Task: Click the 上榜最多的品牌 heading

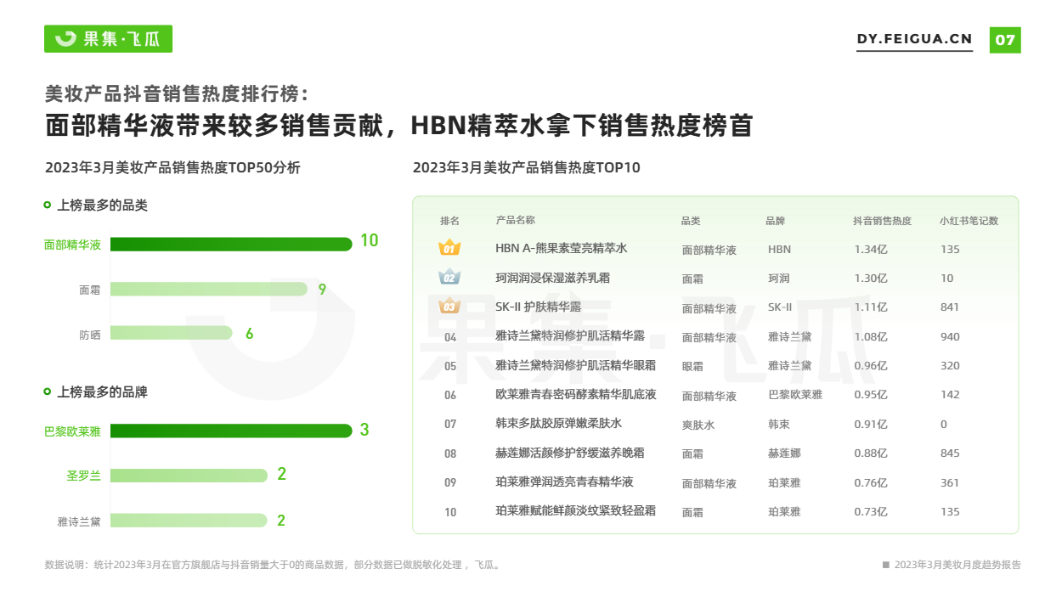Action: pos(102,391)
